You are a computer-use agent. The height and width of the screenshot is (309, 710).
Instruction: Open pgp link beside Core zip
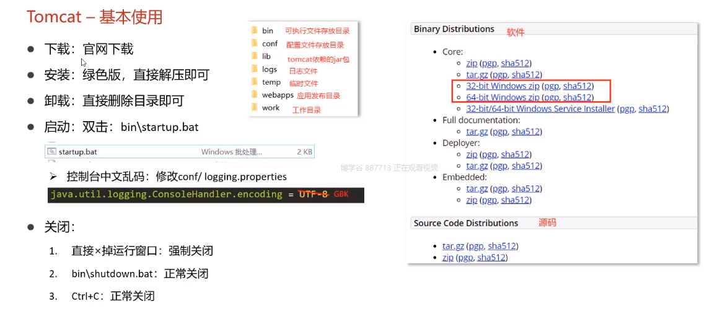[x=489, y=63]
